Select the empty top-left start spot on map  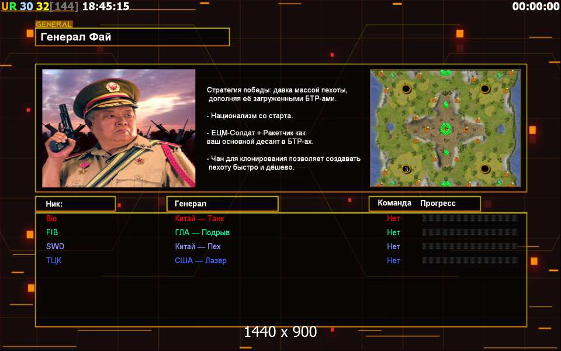click(x=407, y=88)
